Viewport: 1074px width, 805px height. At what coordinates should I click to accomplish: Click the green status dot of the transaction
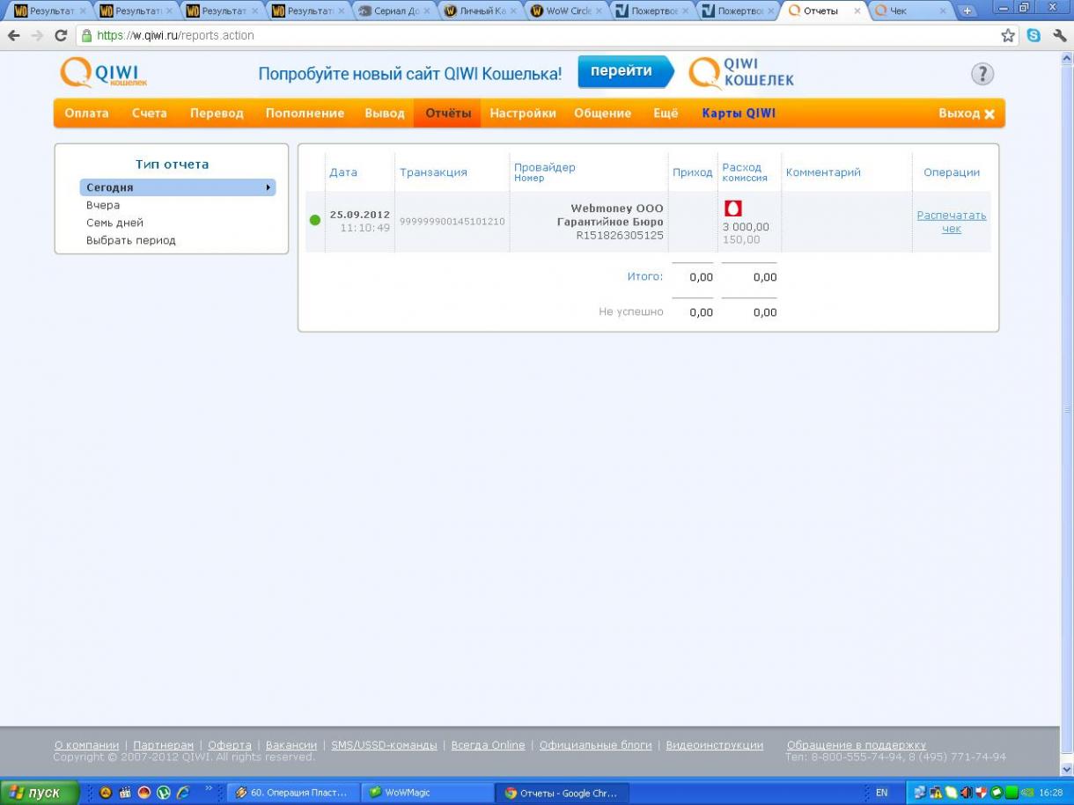coord(315,220)
